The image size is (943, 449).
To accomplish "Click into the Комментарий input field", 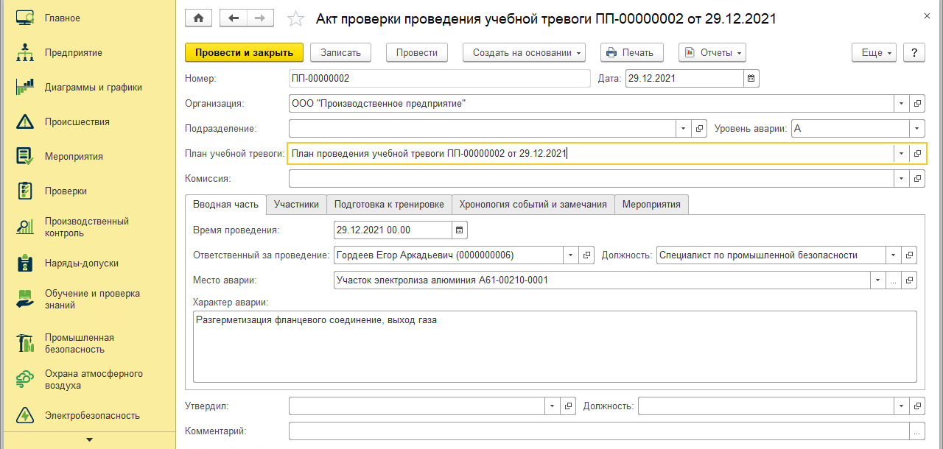I will click(599, 431).
